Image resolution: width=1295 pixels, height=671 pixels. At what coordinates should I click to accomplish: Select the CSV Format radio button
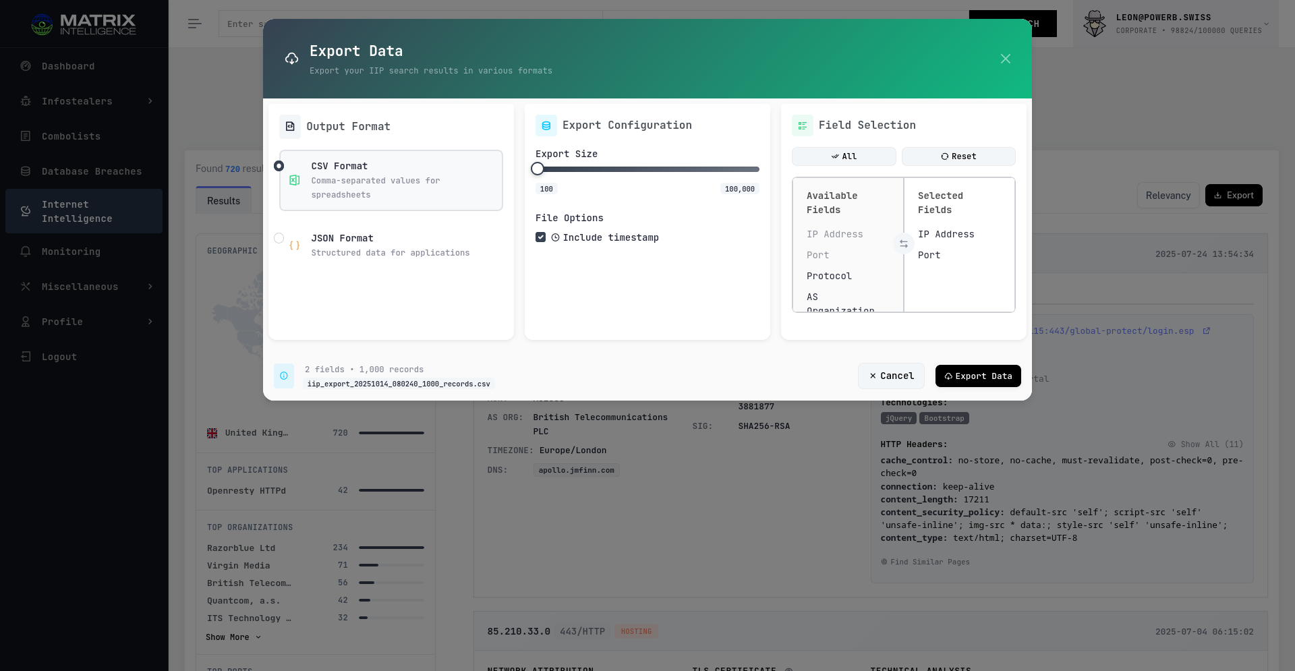pos(279,166)
